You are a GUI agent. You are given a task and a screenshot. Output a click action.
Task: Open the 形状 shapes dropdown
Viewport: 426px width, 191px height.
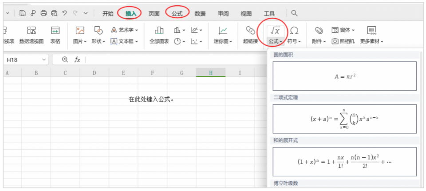coord(99,36)
